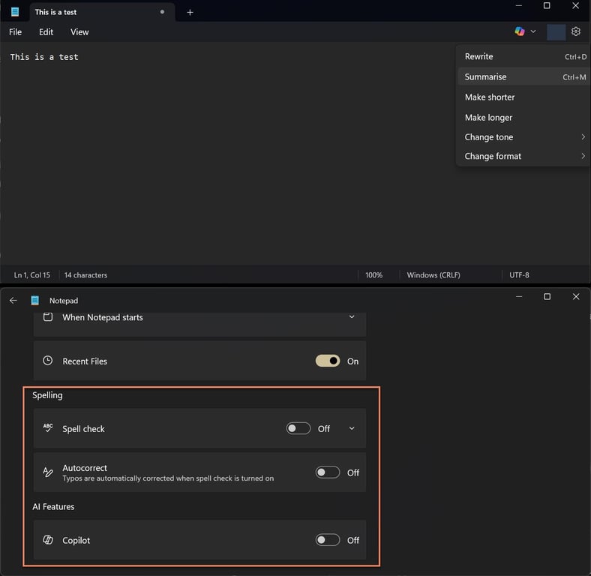Click the Recent Files clock icon
This screenshot has width=591, height=576.
click(48, 361)
